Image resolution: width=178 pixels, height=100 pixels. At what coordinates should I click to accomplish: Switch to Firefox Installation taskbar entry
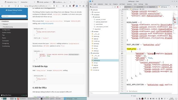(28, 99)
